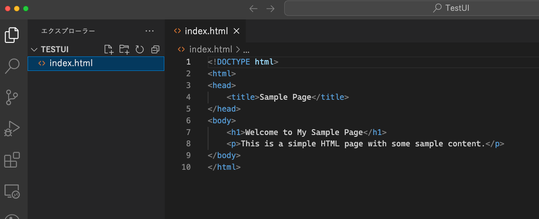539x219 pixels.
Task: Click the closing head tag on line 5
Action: (x=224, y=109)
